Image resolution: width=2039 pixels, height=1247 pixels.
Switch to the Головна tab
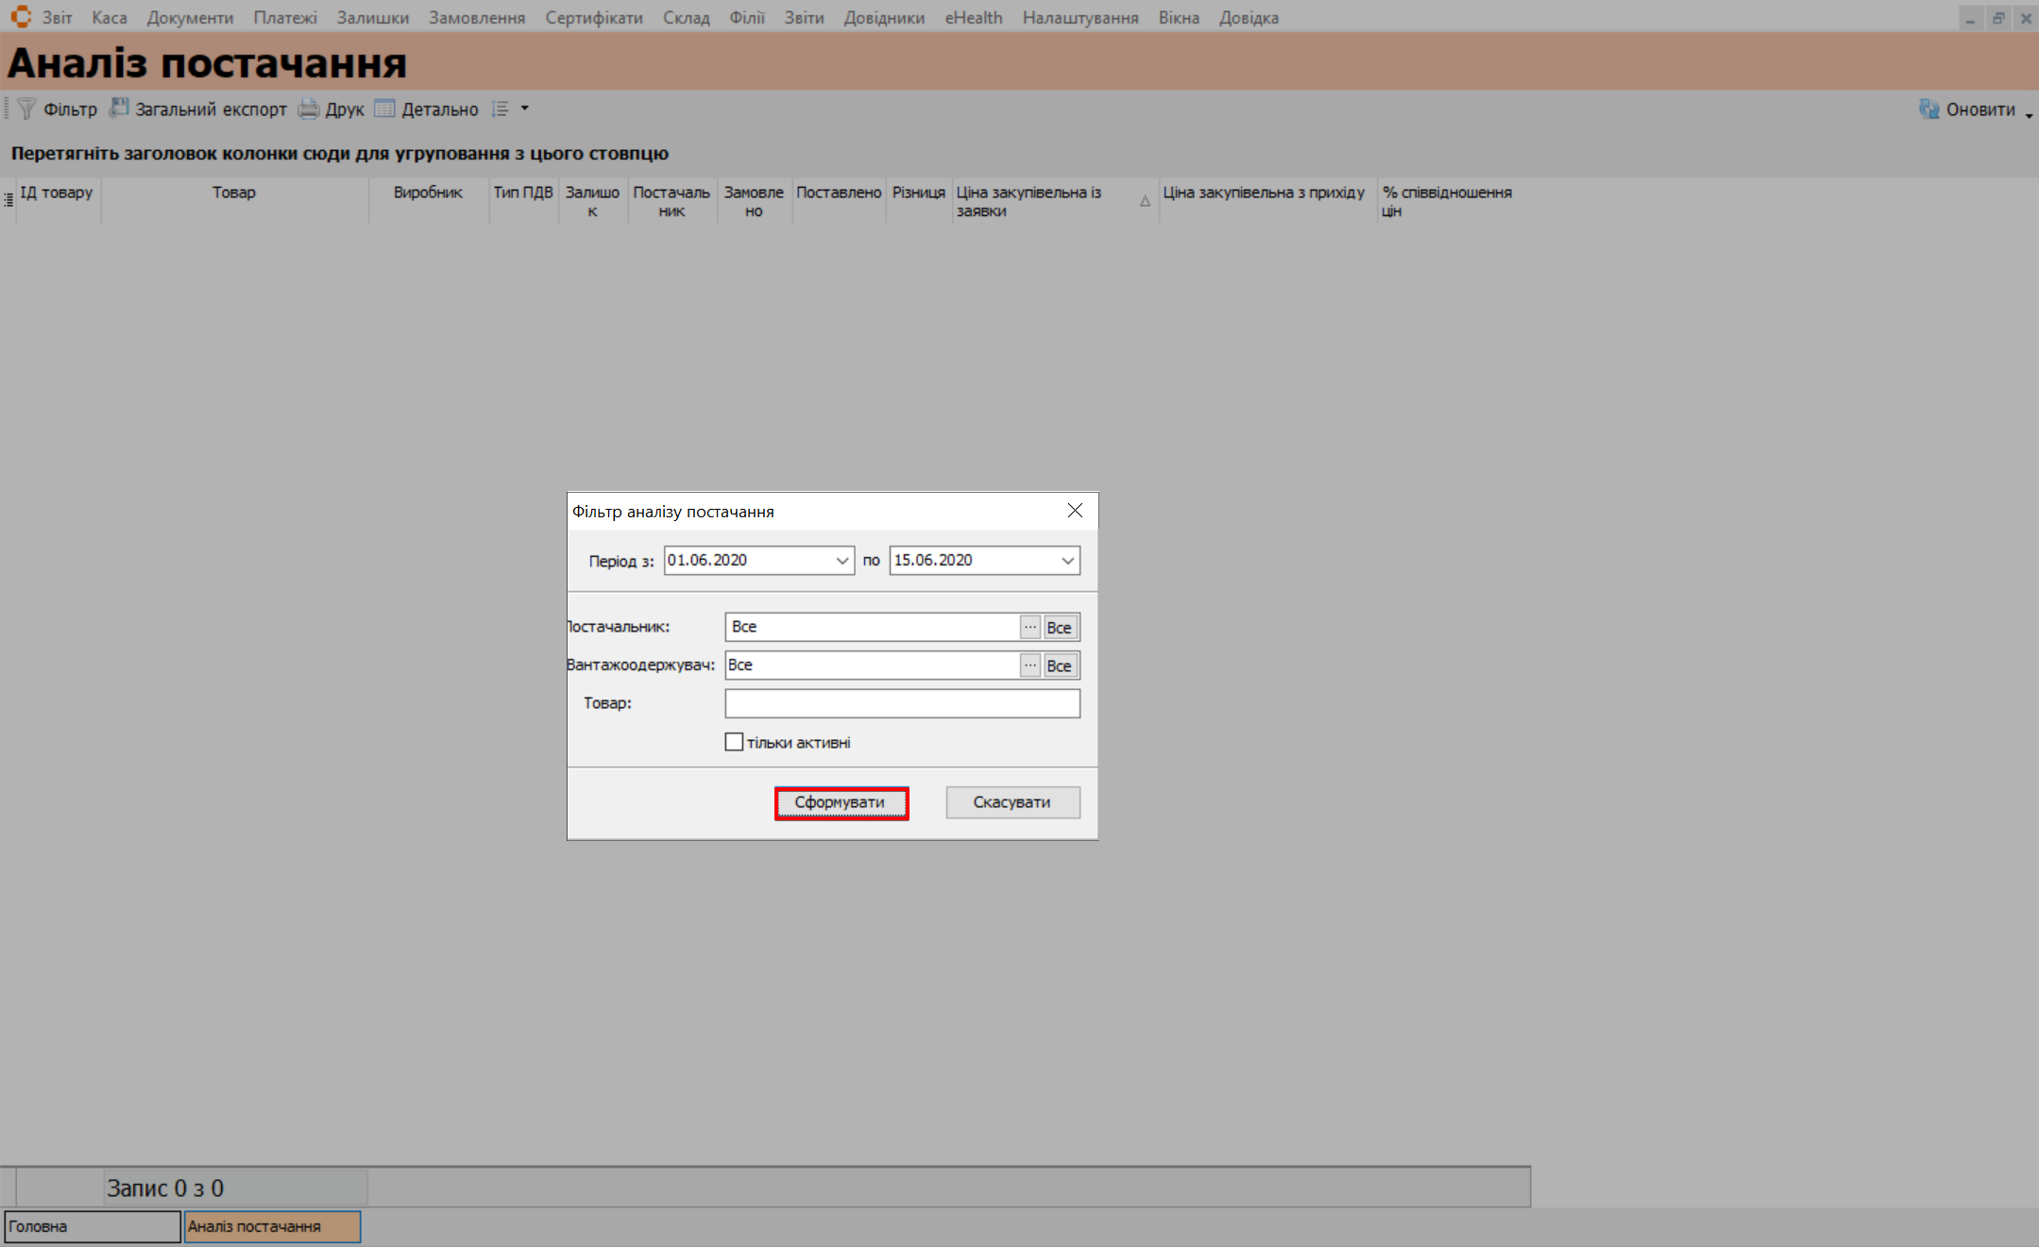[x=92, y=1226]
